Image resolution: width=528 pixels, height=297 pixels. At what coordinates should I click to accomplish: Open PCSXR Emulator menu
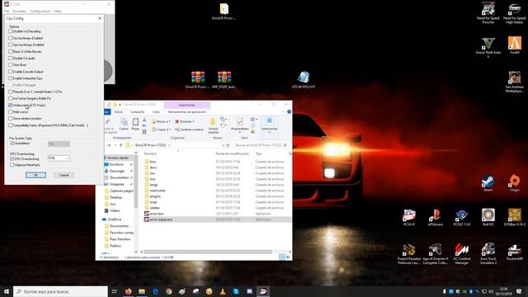pyautogui.click(x=20, y=11)
